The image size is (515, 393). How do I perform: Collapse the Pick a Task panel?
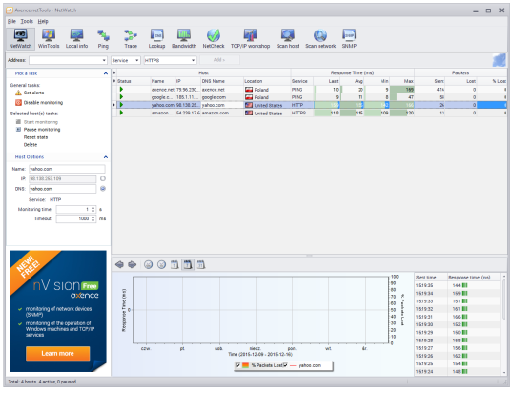(x=106, y=73)
